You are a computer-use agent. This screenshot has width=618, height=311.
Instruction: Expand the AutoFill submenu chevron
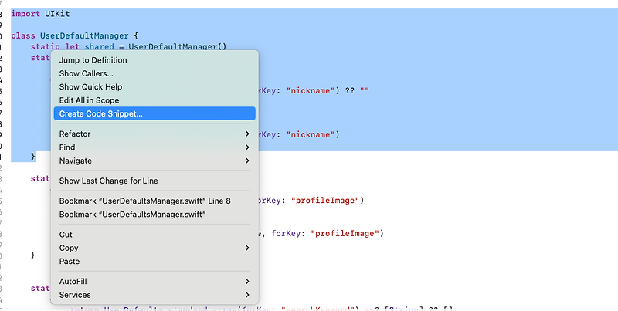247,282
